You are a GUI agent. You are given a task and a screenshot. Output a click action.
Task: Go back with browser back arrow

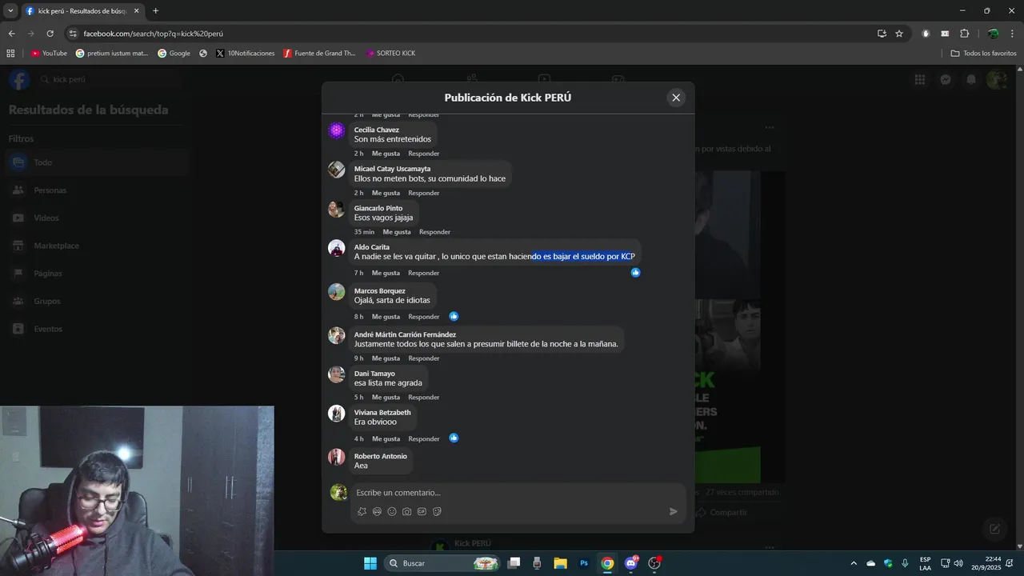pos(11,34)
